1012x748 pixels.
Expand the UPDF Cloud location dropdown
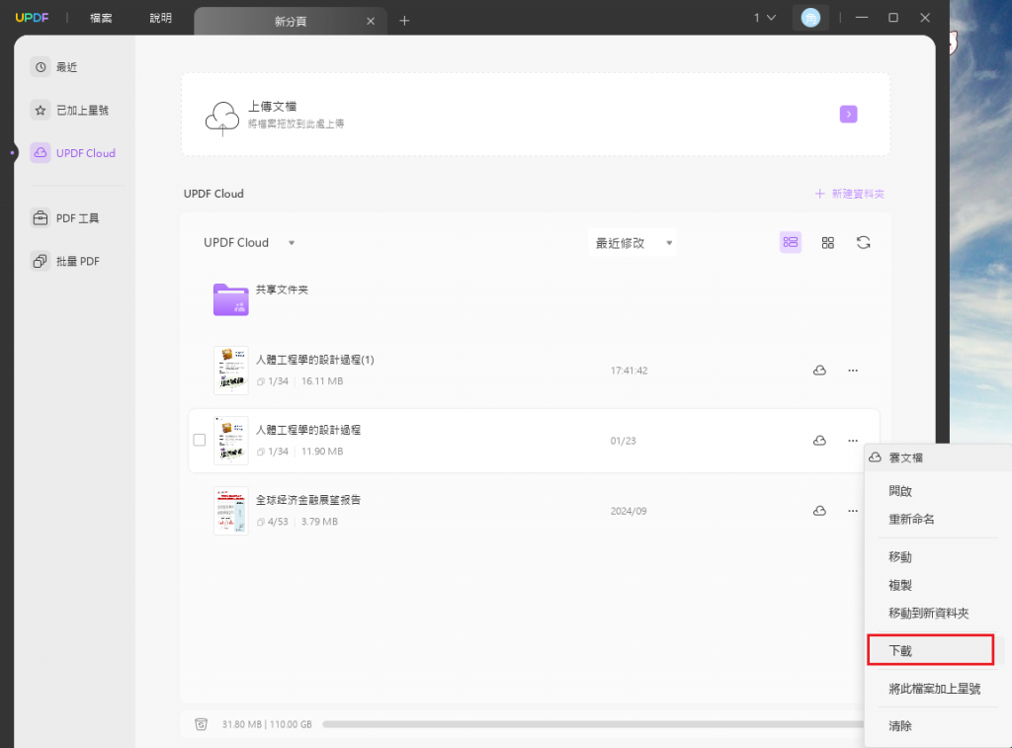pyautogui.click(x=249, y=243)
